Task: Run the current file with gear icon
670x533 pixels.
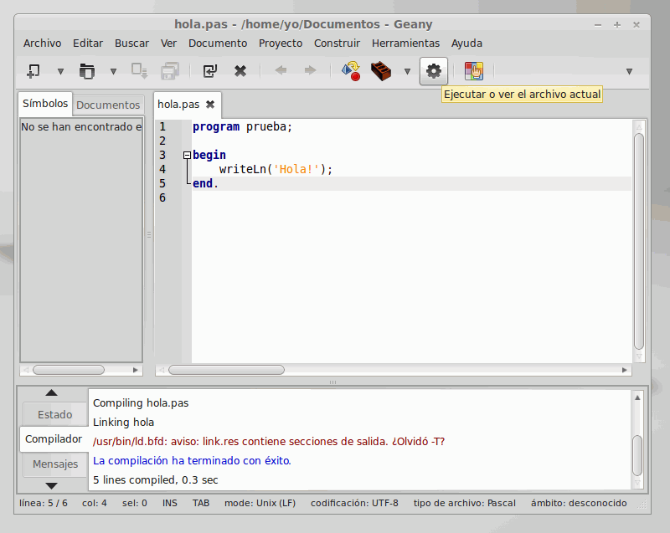Action: pos(433,71)
